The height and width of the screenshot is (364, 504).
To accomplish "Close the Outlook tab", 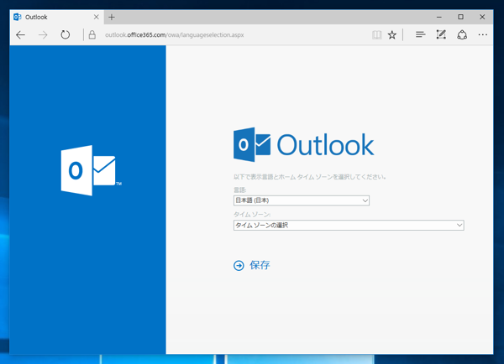I will (96, 17).
